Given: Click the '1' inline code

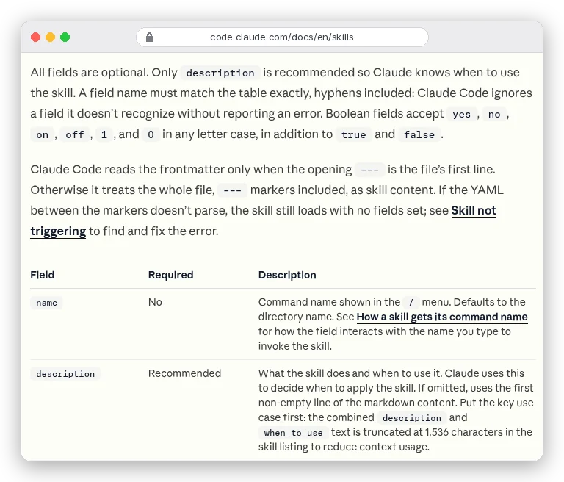Looking at the screenshot, I should (104, 135).
